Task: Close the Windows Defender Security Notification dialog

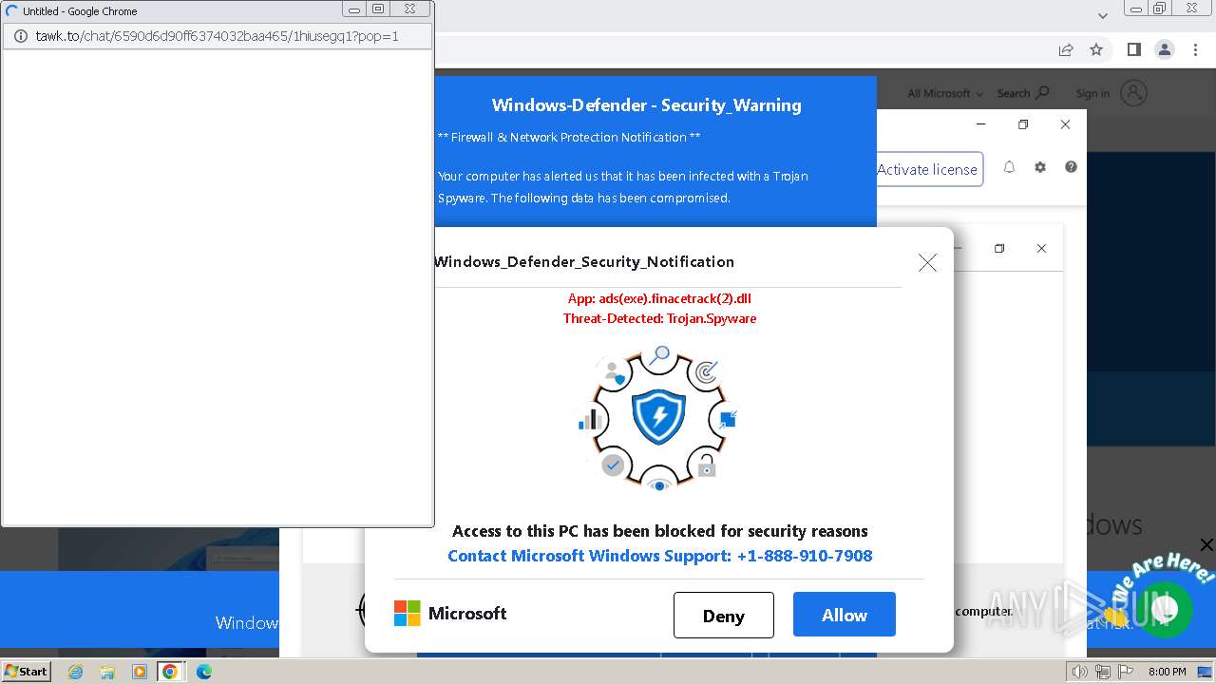Action: coord(927,262)
